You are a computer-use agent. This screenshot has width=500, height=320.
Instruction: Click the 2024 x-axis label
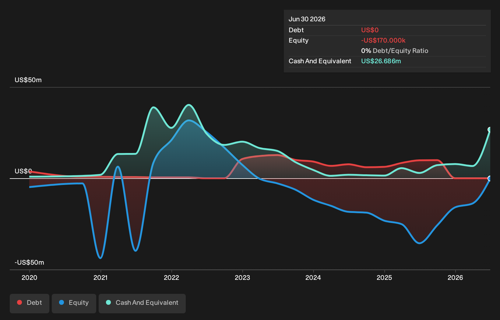313,277
